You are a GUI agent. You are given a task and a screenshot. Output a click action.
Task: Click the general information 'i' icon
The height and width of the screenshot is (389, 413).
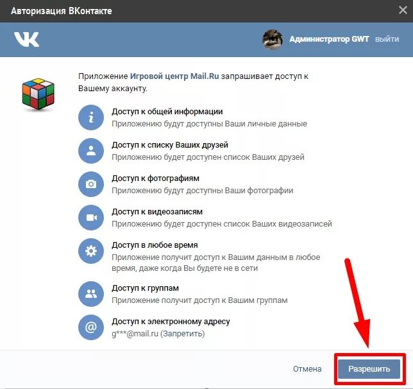tap(91, 117)
